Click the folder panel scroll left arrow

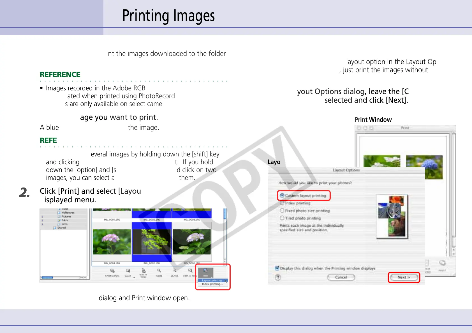[82, 278]
